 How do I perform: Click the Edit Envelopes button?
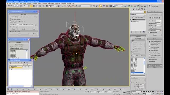(138, 39)
